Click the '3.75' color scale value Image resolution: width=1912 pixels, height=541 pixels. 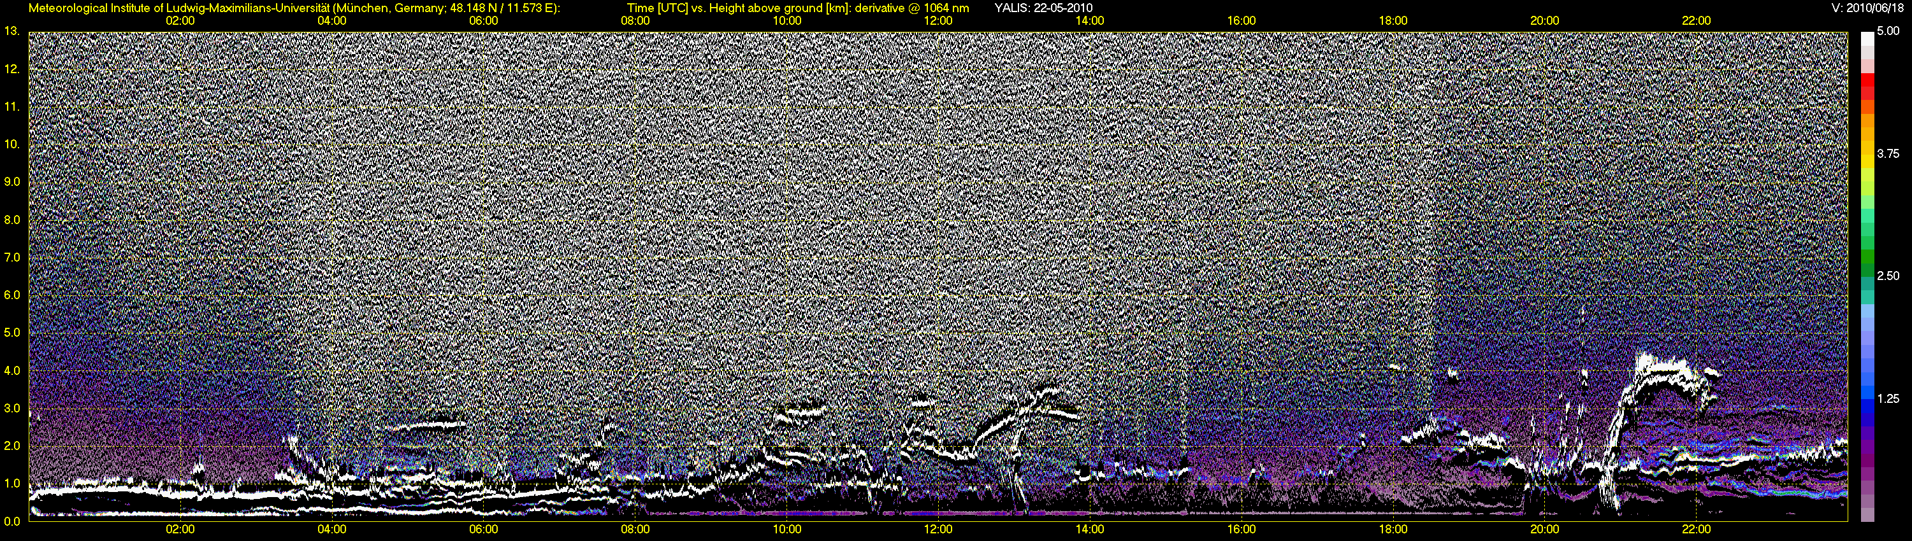(1888, 153)
